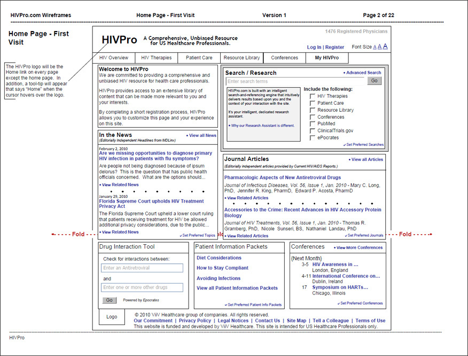The image size is (468, 356).
Task: Open the Site Map footer link
Action: (297, 321)
